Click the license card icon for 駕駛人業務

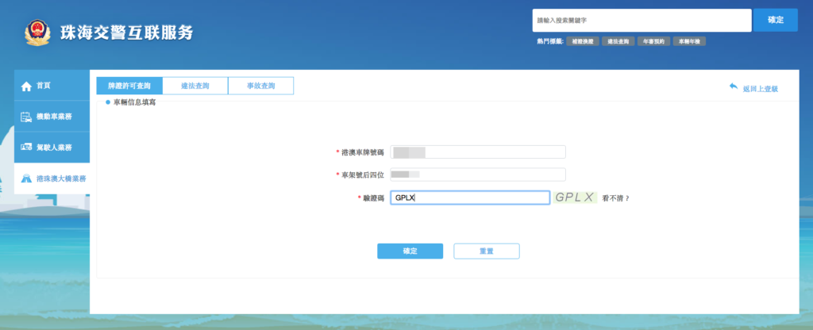(25, 148)
